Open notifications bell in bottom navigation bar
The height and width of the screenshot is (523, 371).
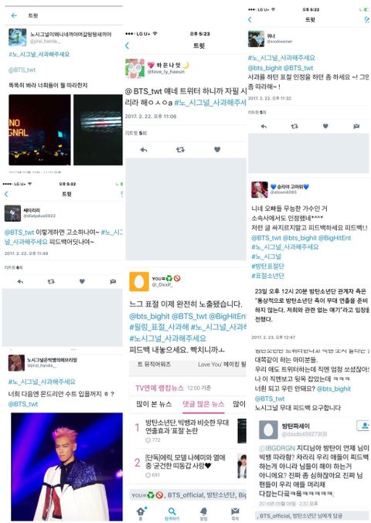coord(203,511)
